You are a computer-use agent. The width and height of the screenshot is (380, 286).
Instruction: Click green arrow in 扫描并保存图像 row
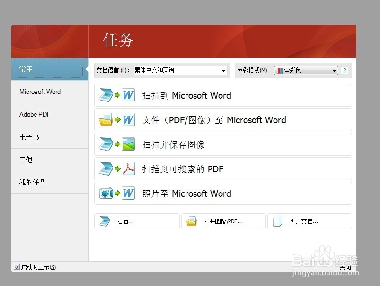click(x=117, y=144)
